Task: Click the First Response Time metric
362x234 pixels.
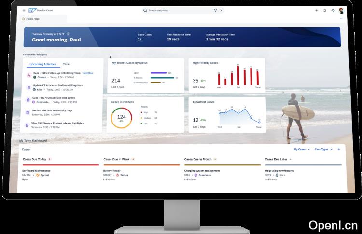Action: click(x=179, y=37)
